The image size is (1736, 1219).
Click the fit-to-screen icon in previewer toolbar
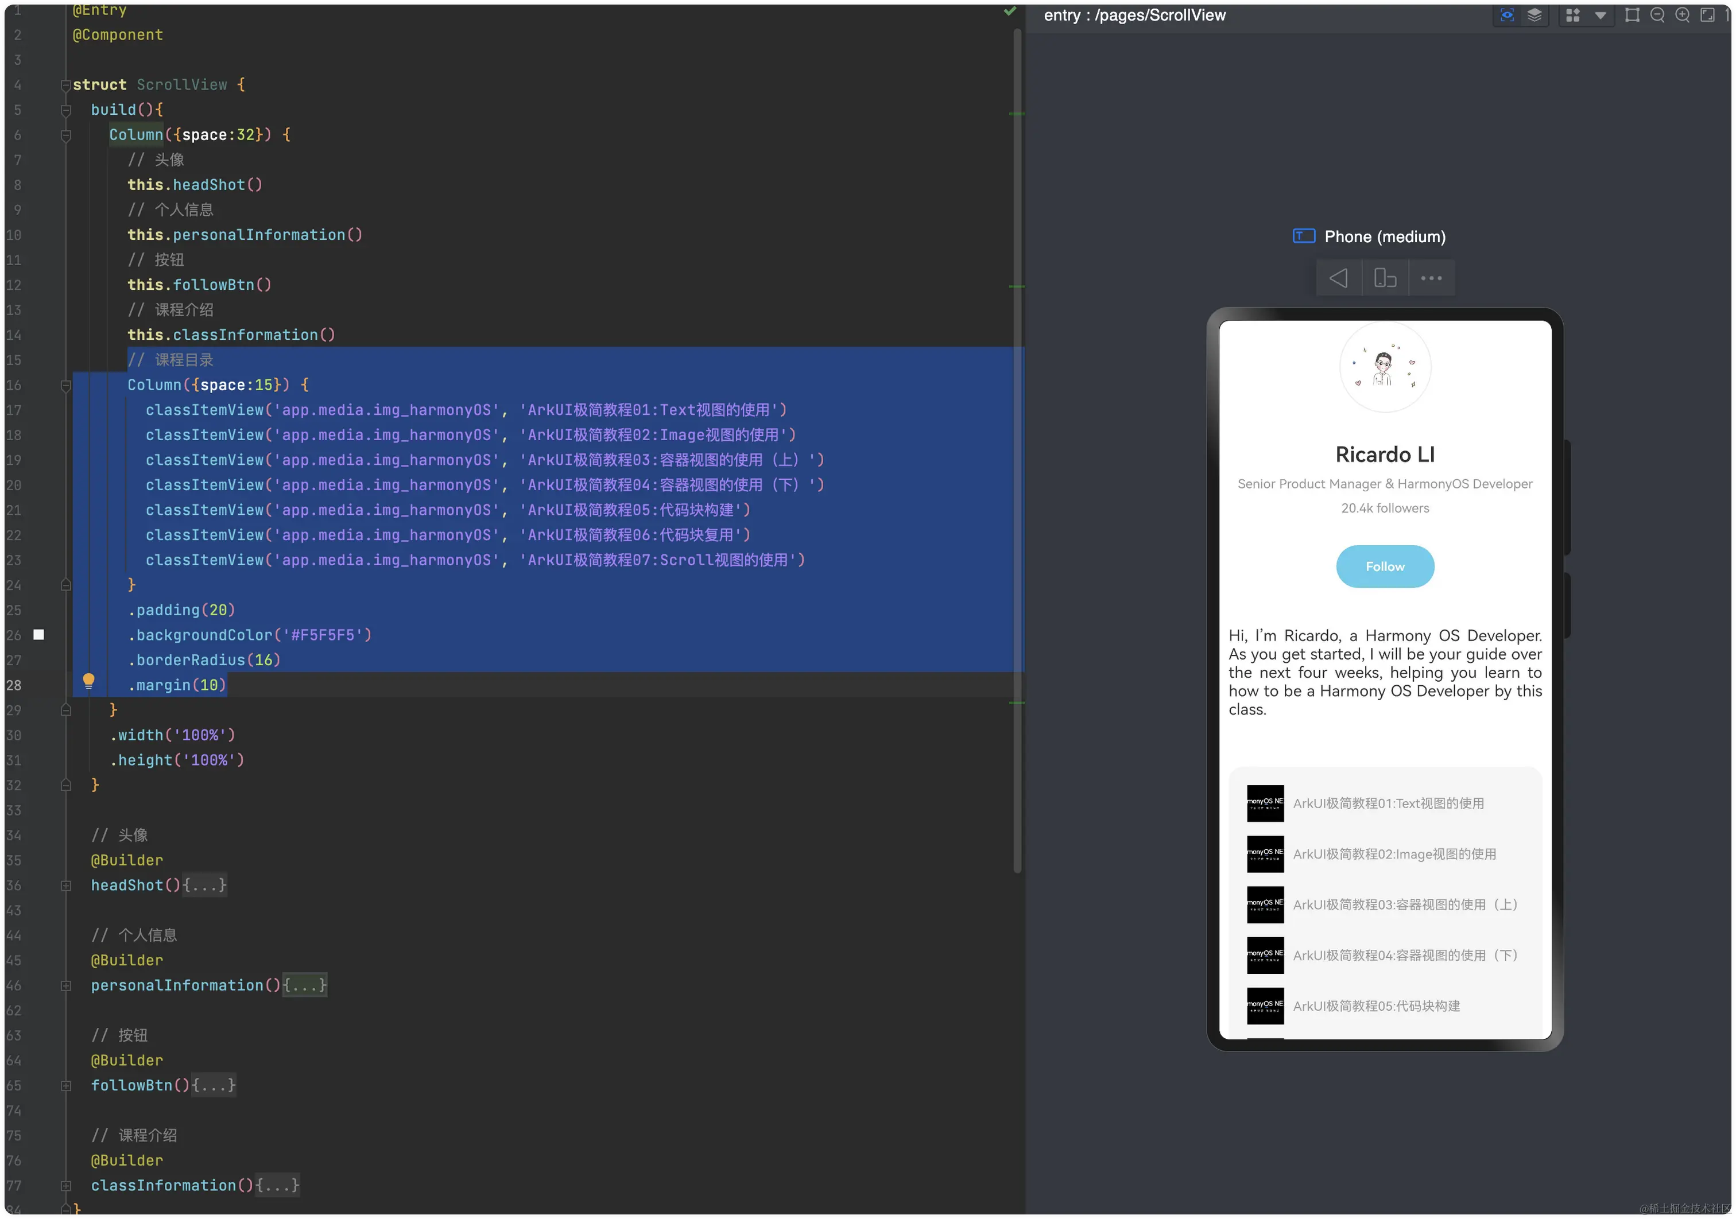tap(1707, 15)
